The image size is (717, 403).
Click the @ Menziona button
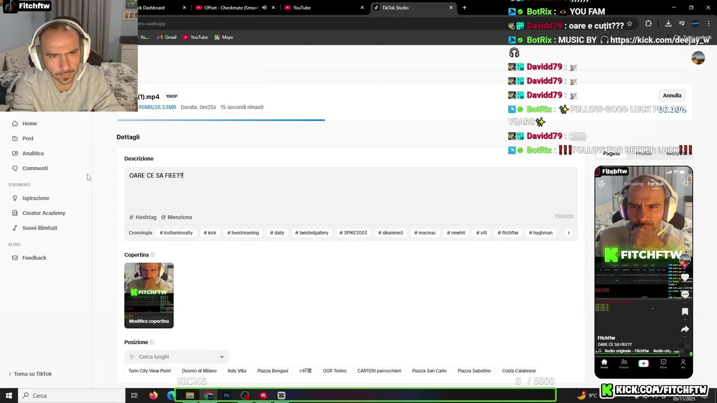[x=176, y=217]
